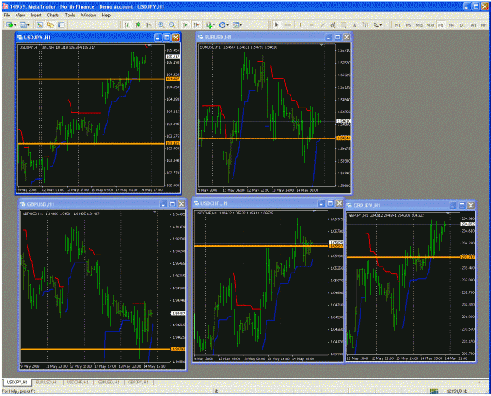Image resolution: width=491 pixels, height=396 pixels.
Task: Open the Profiles toolbar icon
Action: coord(23,25)
